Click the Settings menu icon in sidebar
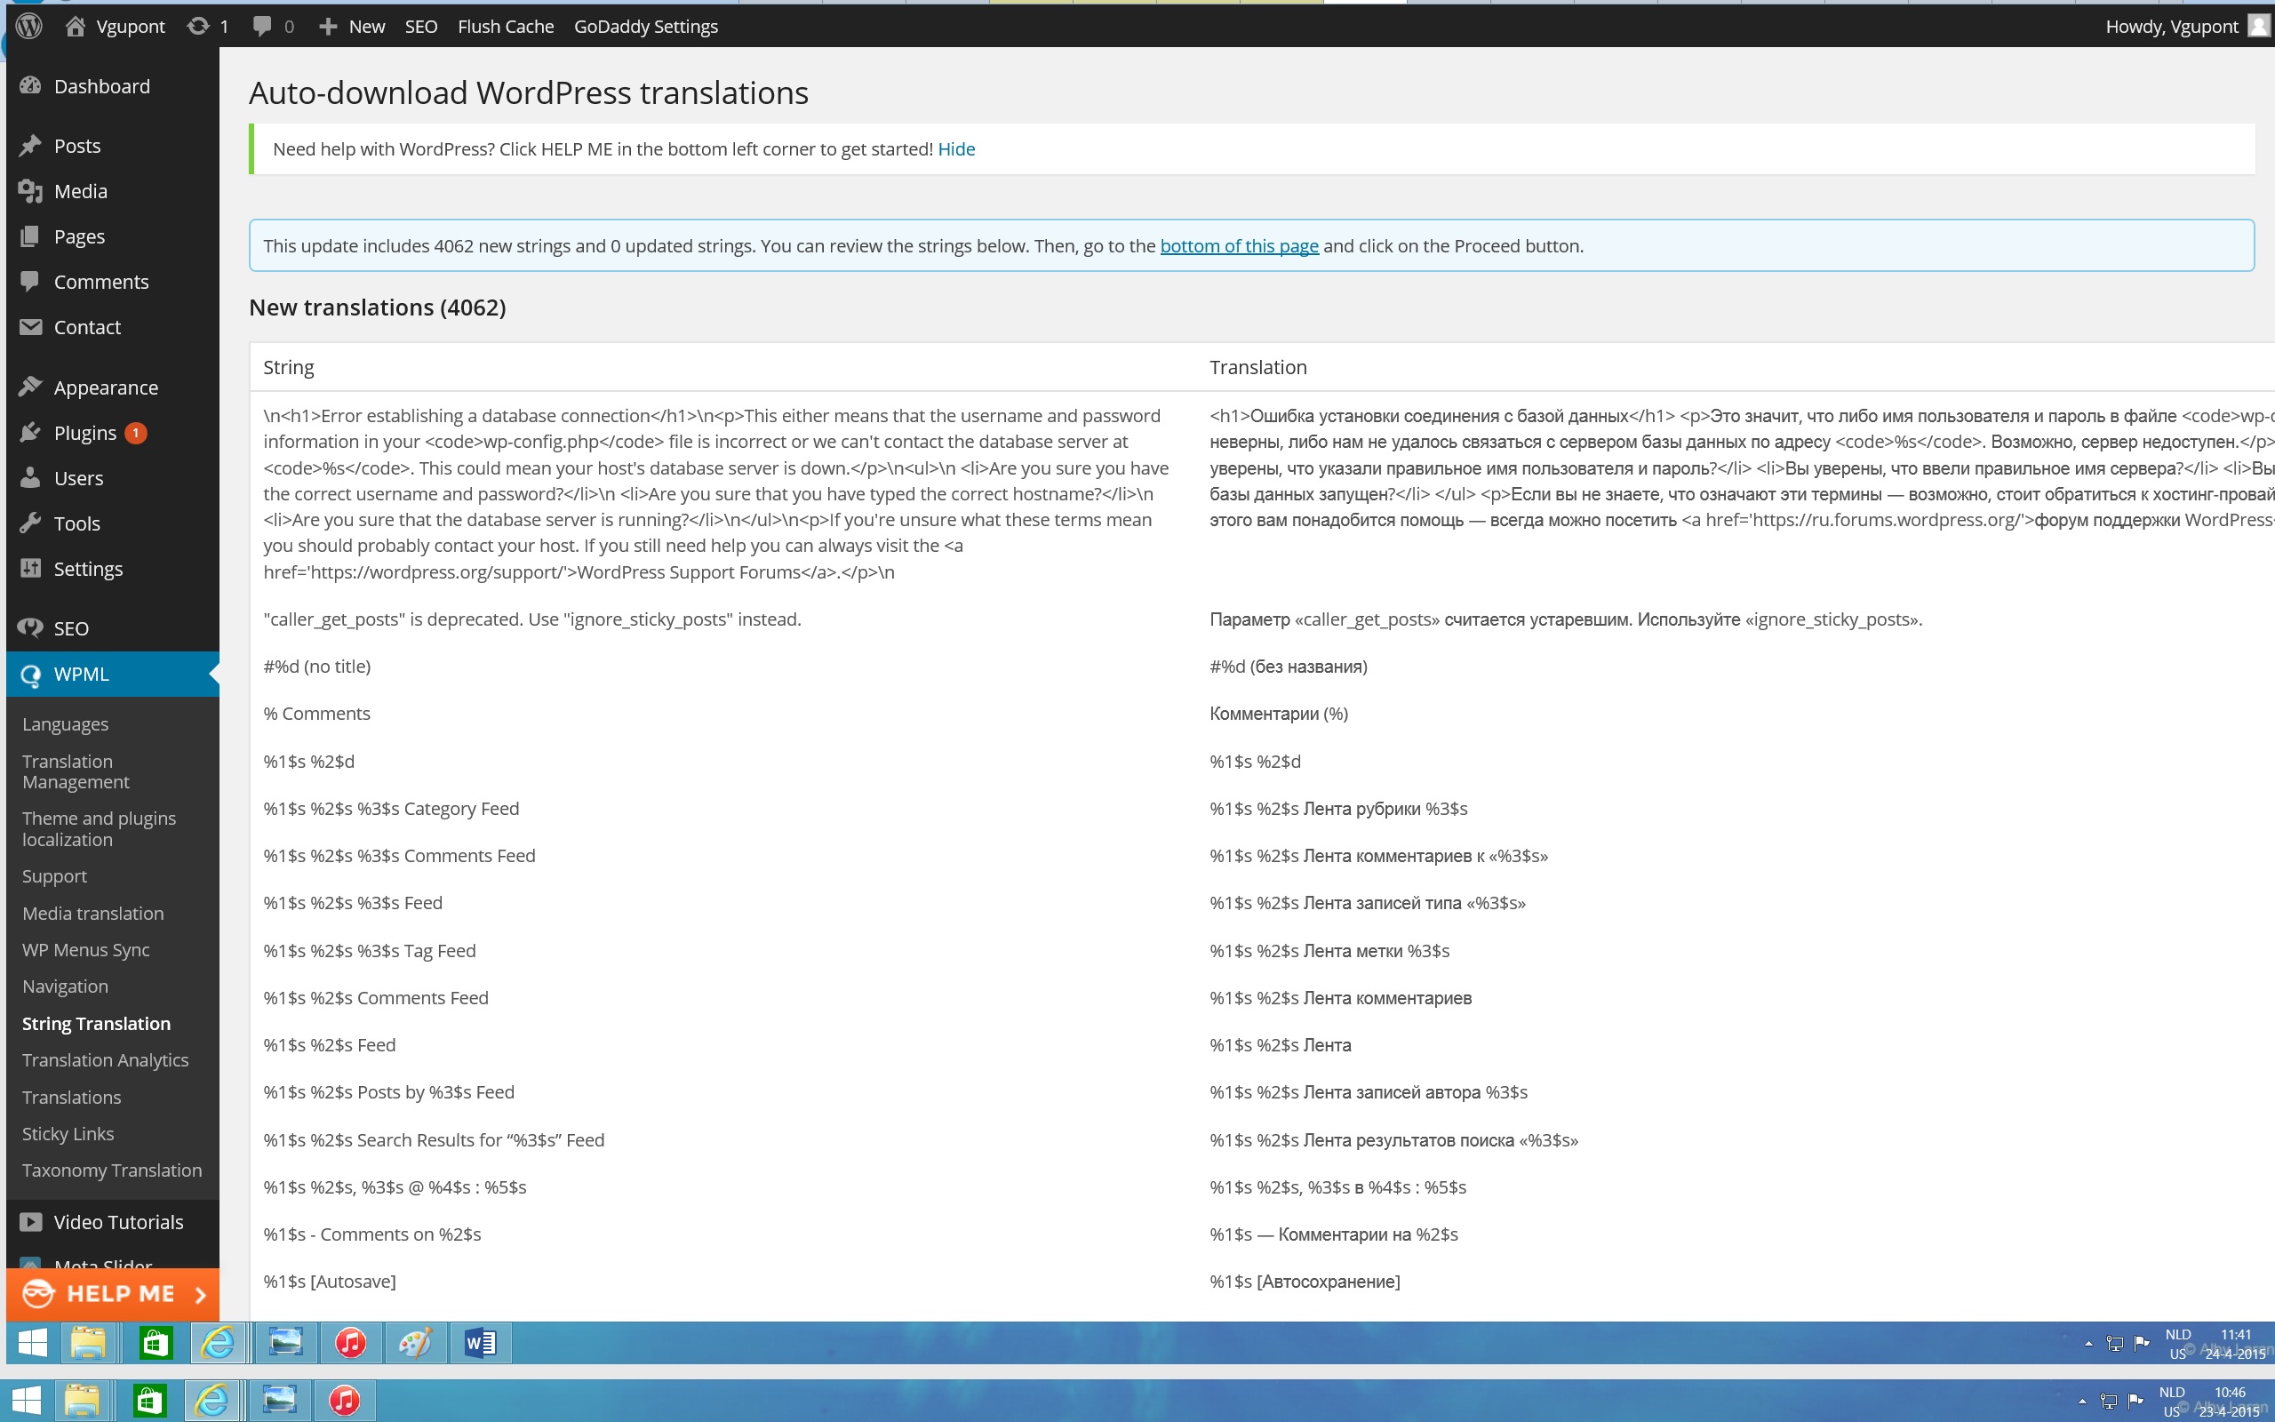This screenshot has width=2275, height=1422. coord(30,568)
